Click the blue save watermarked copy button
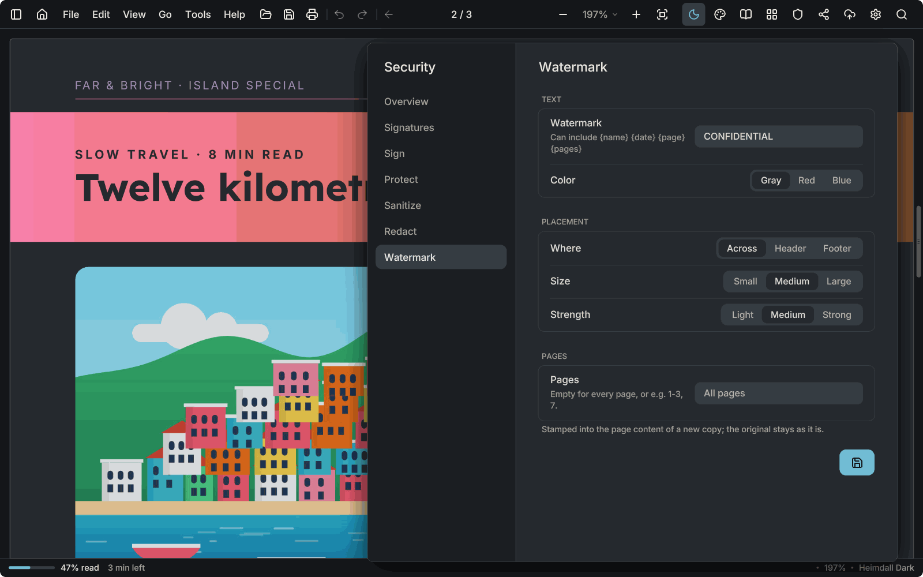This screenshot has width=923, height=577. (857, 463)
